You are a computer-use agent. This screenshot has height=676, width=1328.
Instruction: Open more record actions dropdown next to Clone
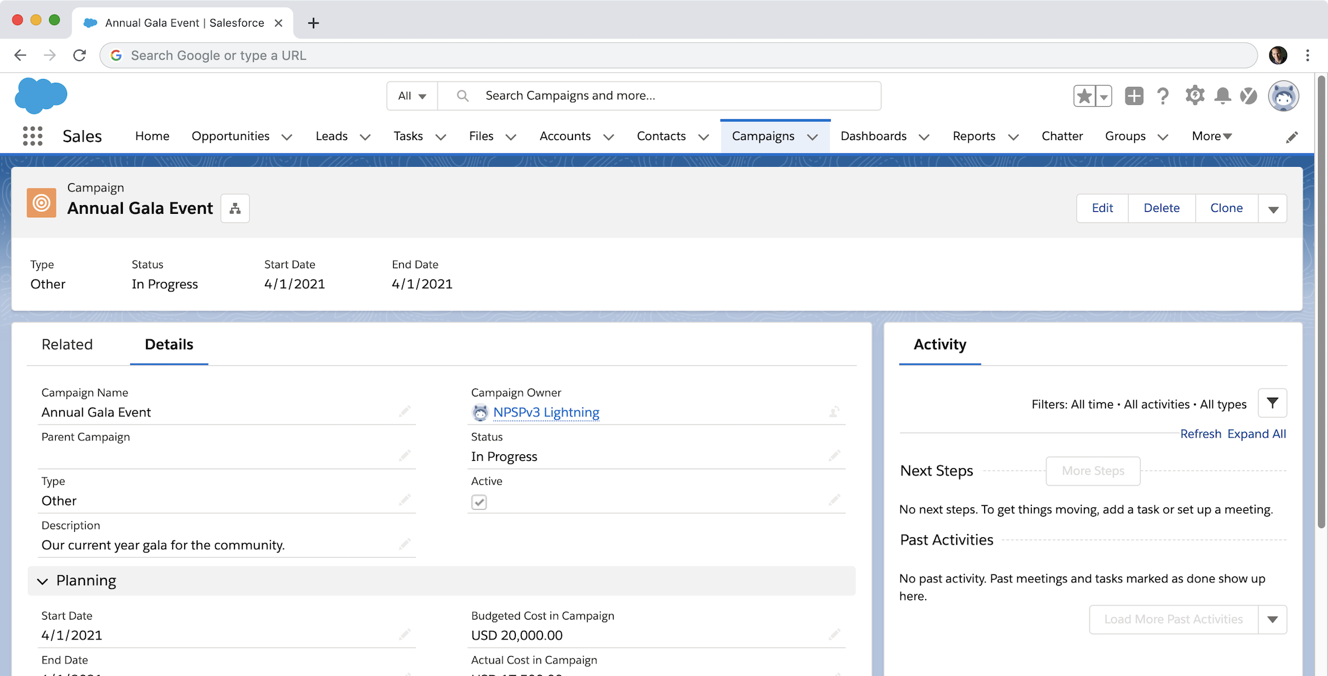(x=1273, y=209)
